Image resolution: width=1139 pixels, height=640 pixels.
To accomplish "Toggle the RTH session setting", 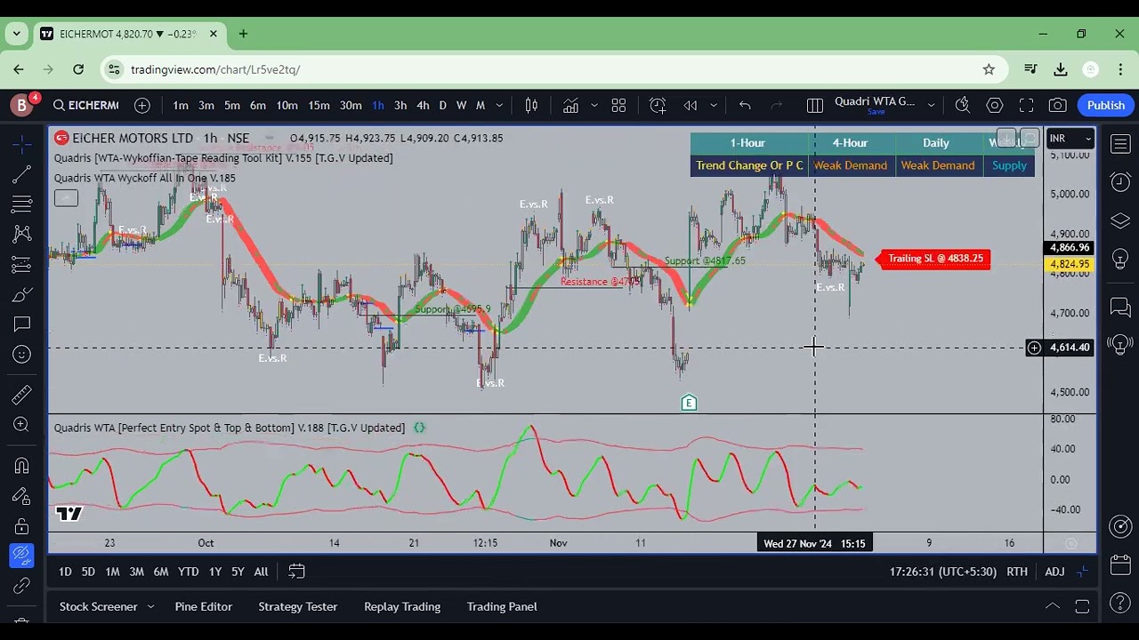I will tap(1017, 572).
